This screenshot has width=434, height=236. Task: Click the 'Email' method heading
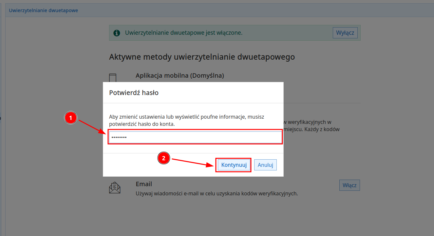(x=144, y=184)
